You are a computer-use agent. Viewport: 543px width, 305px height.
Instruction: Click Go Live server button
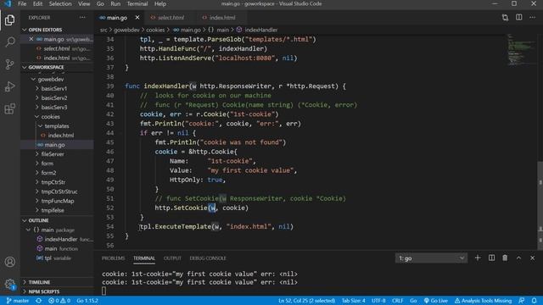(436, 301)
